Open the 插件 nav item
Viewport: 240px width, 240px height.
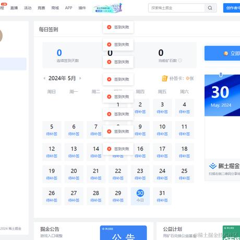click(82, 8)
